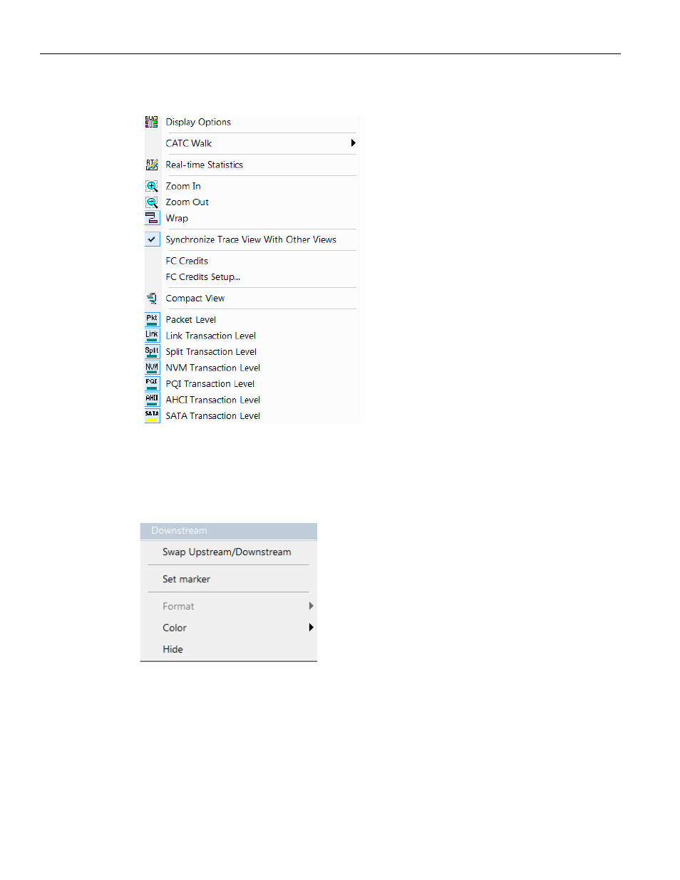Select FC Credits menu entry

click(x=187, y=261)
